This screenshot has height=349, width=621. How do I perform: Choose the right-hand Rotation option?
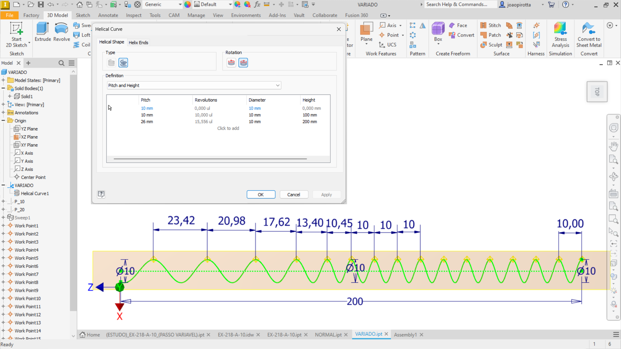pos(243,62)
